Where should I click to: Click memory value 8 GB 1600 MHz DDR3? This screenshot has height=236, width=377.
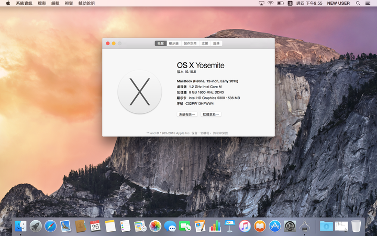pyautogui.click(x=206, y=92)
